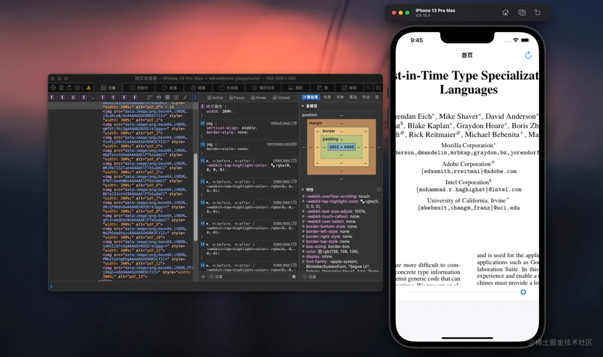Click the print media printer icon

pos(159,97)
